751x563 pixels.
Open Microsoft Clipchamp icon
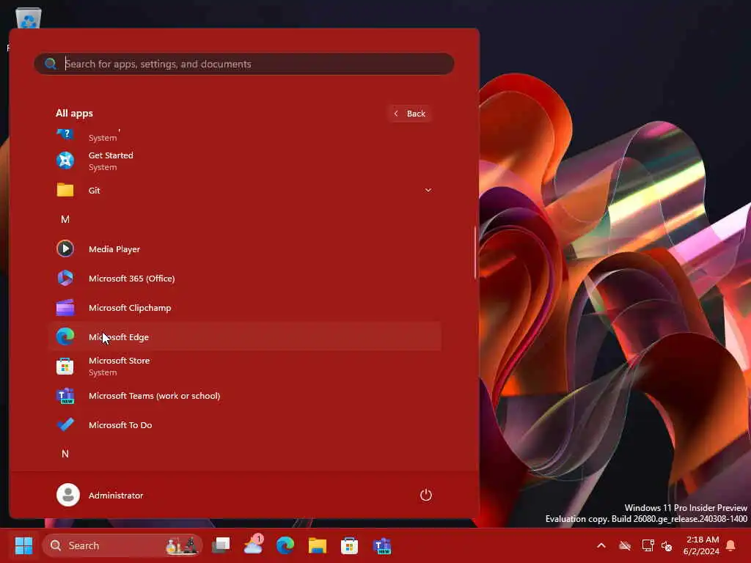65,308
